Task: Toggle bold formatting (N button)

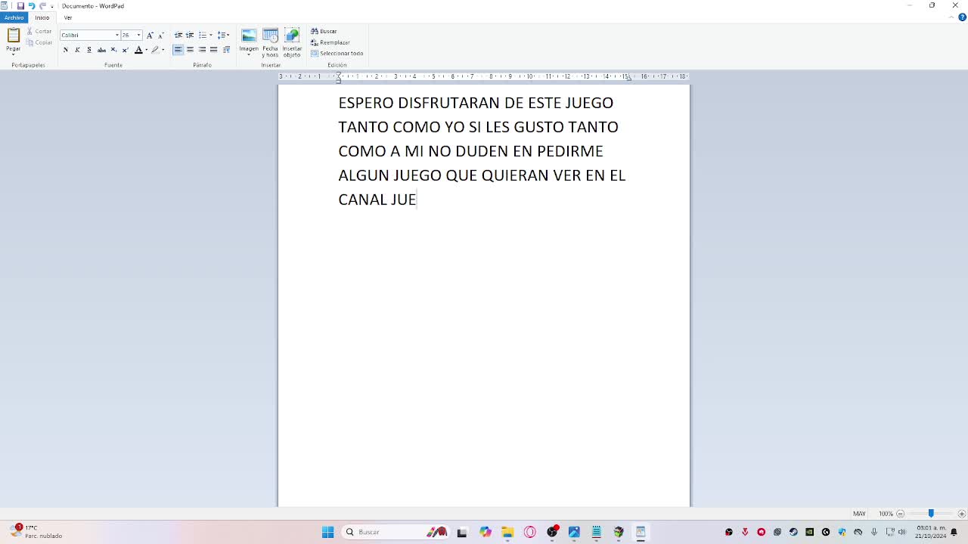Action: coord(66,50)
